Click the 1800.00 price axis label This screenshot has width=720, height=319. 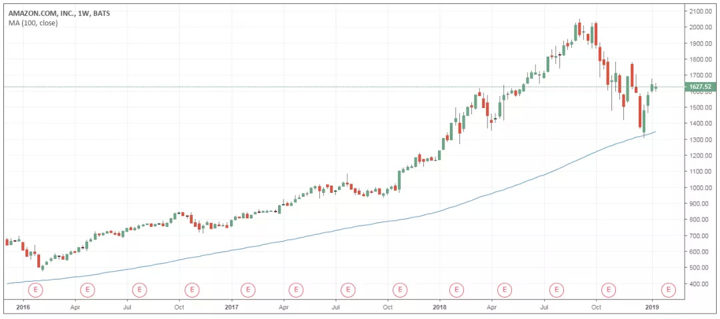(x=701, y=59)
